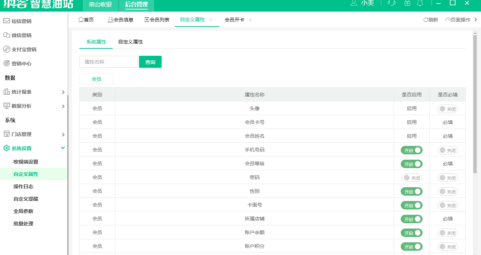Viewport: 481px width, 255px height.
Task: Click inside the 属性名称 input field
Action: tap(108, 61)
